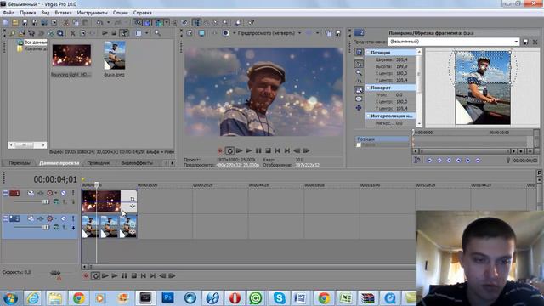Image resolution: width=544 pixels, height=306 pixels.
Task: Click the blue move-freely cross icon in Pan/Crop
Action: [x=359, y=108]
